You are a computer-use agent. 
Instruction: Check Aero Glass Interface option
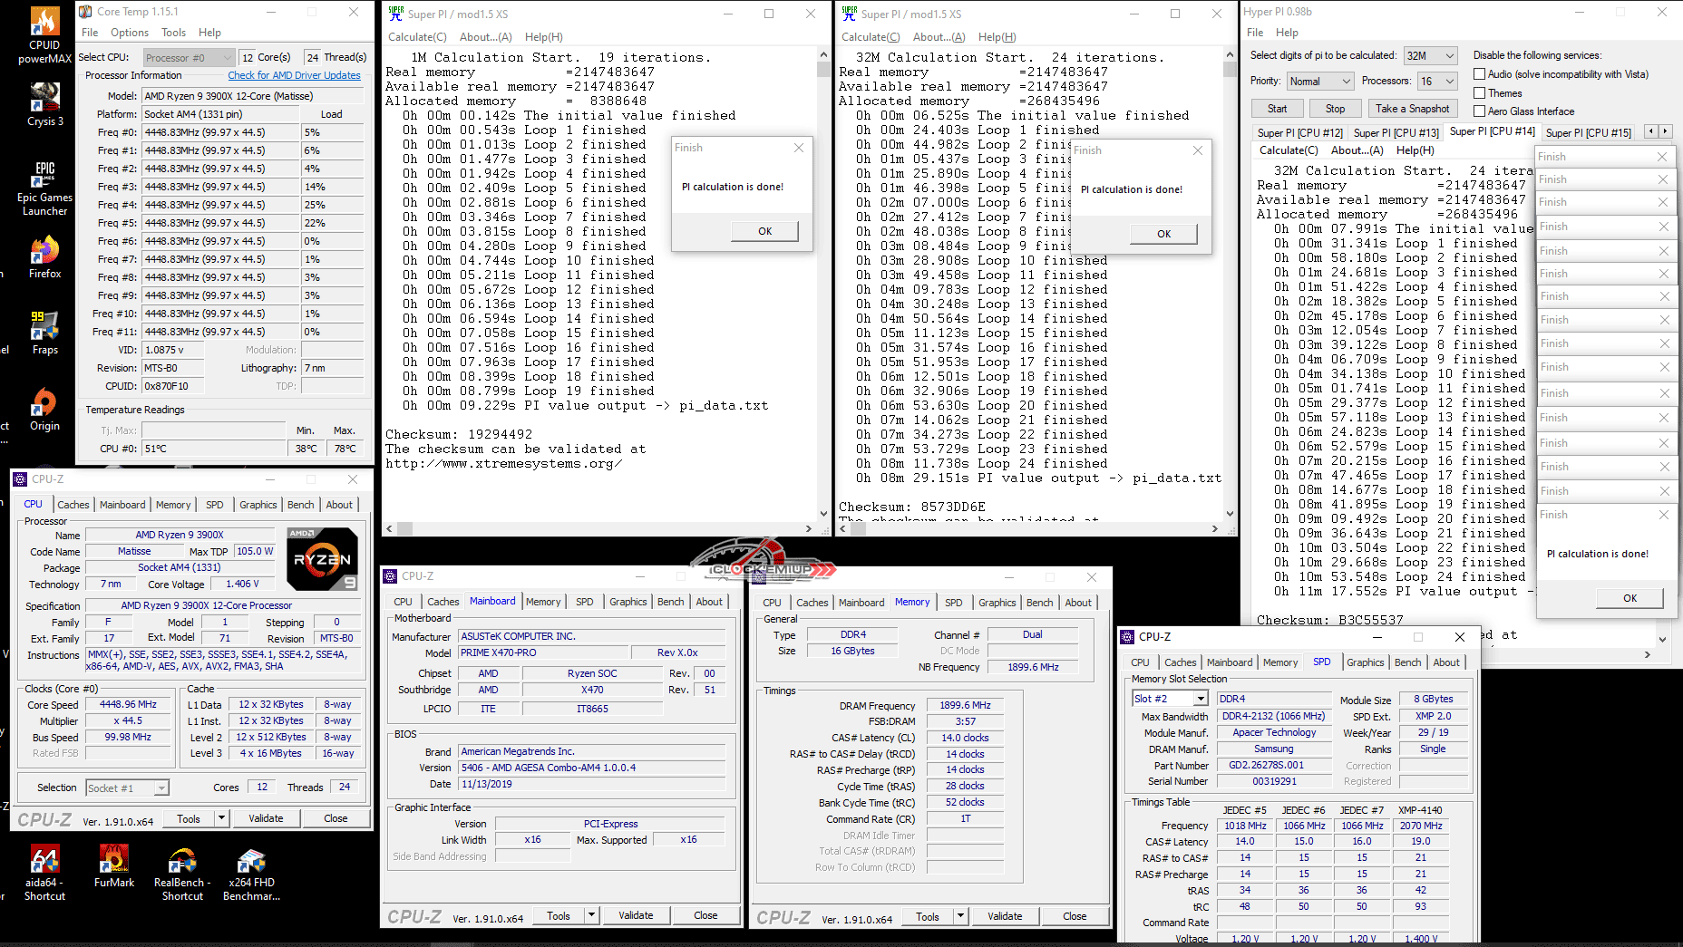point(1480,111)
